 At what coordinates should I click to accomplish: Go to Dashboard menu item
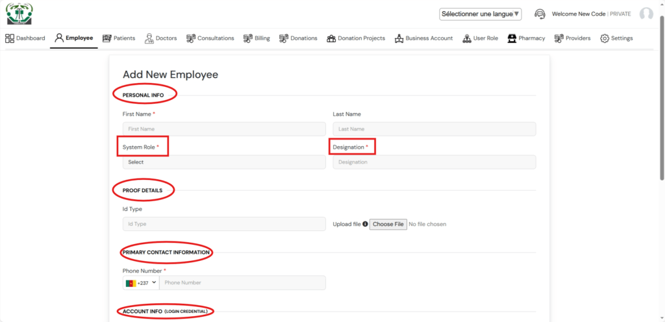pos(25,38)
